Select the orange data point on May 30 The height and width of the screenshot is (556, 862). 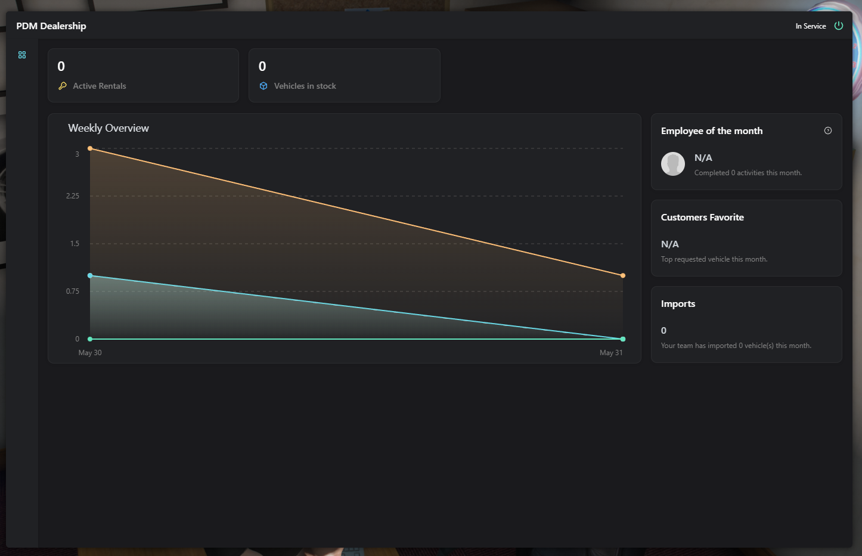tap(90, 148)
